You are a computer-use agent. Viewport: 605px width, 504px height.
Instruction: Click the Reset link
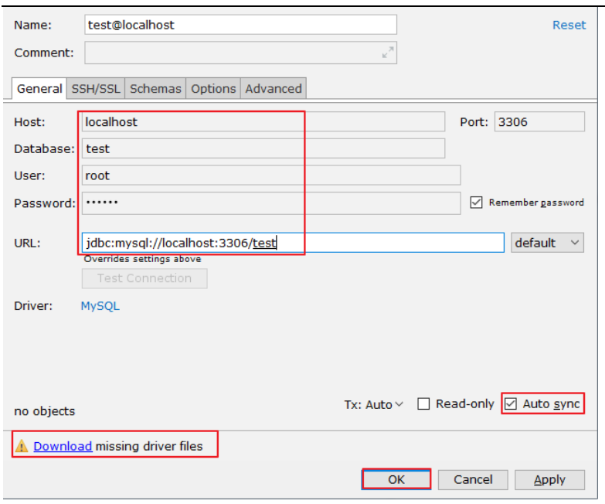pyautogui.click(x=569, y=25)
